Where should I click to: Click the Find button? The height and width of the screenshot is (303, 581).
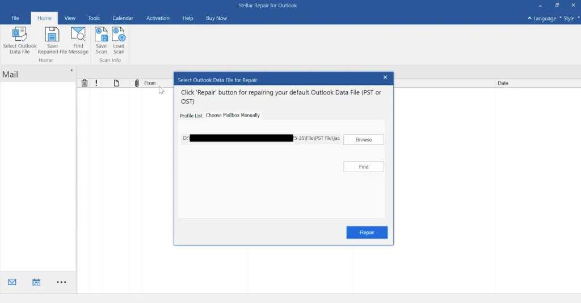click(x=364, y=167)
